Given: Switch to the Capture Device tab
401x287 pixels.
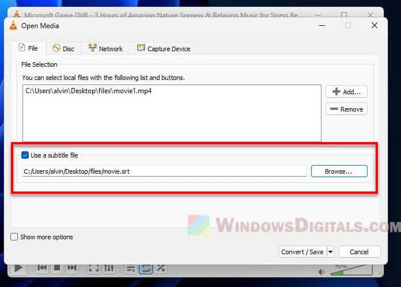Looking at the screenshot, I should coord(164,48).
